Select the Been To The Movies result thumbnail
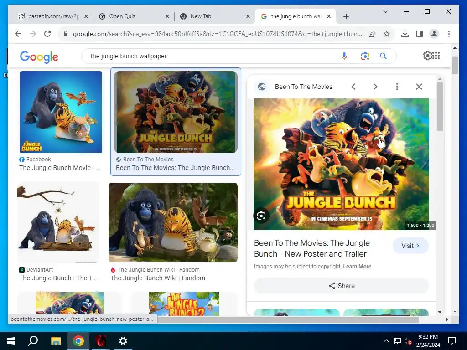This screenshot has height=350, width=467. (x=176, y=112)
